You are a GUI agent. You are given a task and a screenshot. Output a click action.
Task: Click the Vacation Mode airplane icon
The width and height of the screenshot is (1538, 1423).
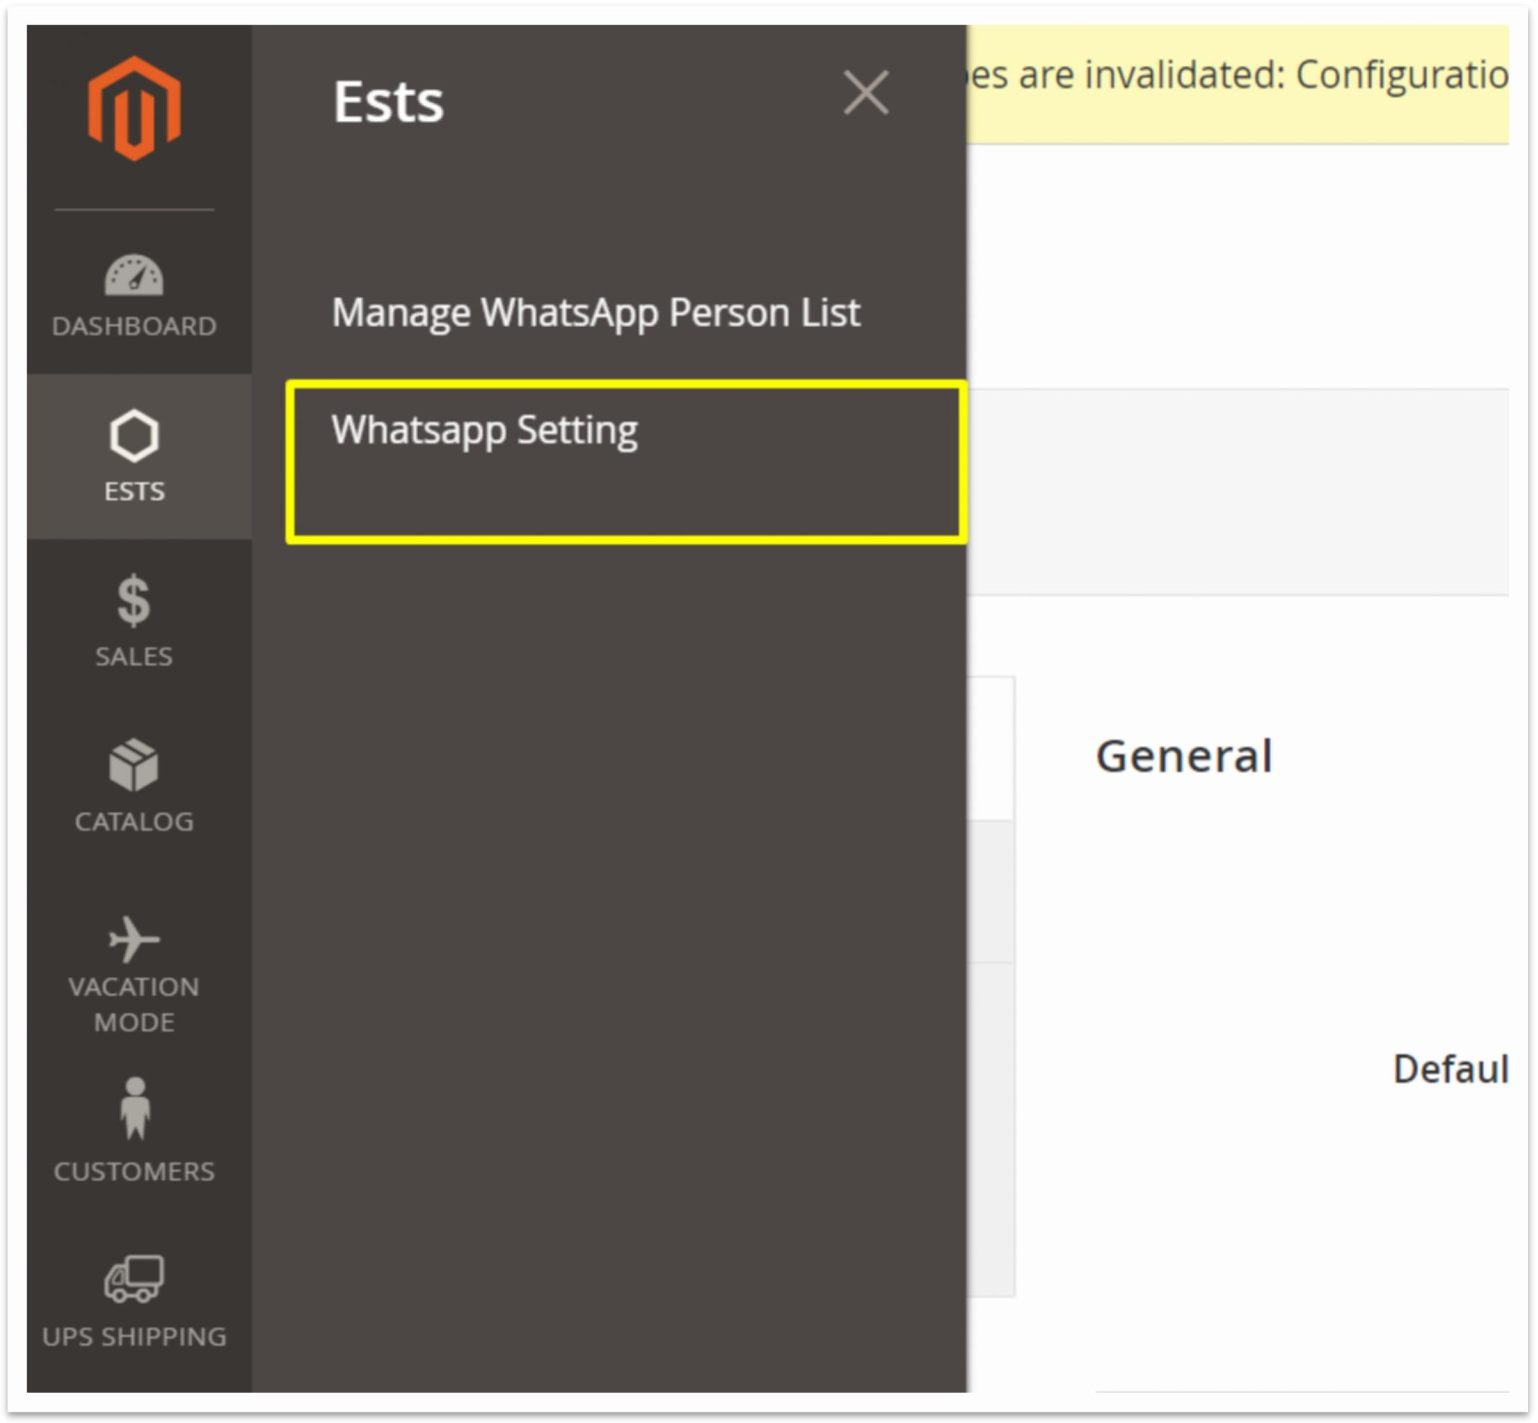[x=134, y=939]
